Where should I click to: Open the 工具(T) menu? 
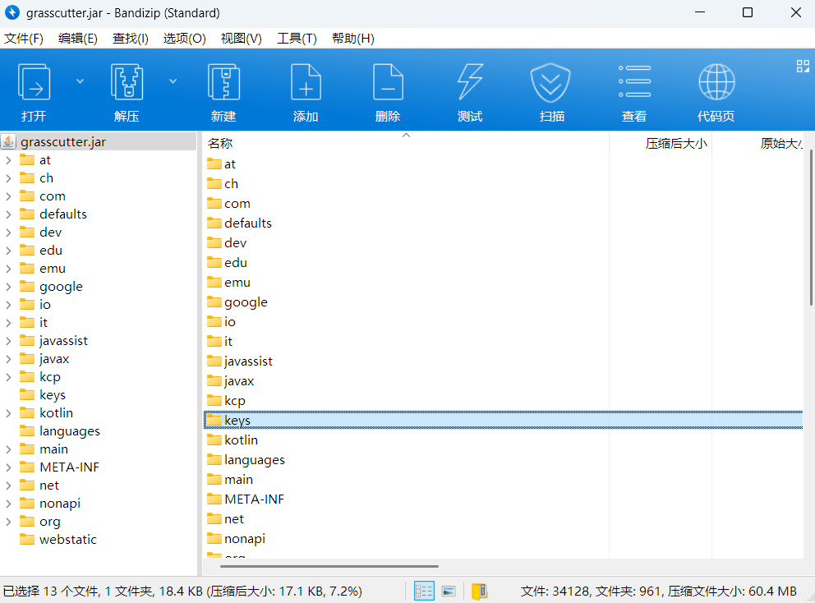click(x=297, y=39)
